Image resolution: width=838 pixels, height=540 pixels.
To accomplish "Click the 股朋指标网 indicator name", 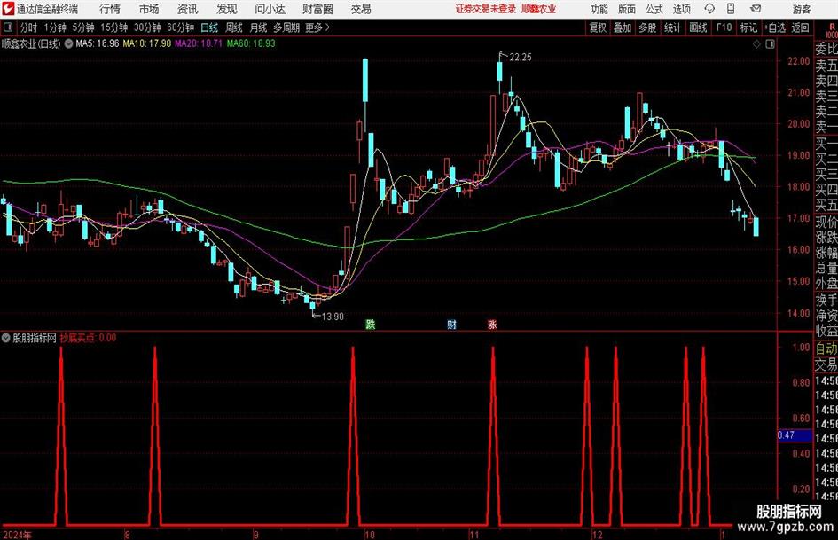I will [x=35, y=338].
